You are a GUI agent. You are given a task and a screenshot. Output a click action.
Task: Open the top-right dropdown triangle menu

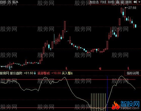pos(139,2)
